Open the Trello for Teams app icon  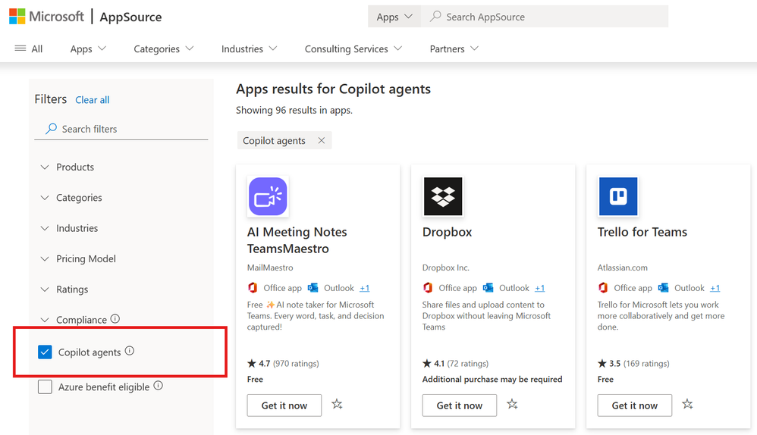pyautogui.click(x=618, y=196)
